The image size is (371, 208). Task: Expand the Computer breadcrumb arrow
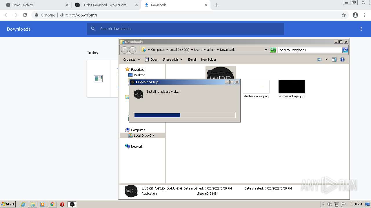click(167, 50)
